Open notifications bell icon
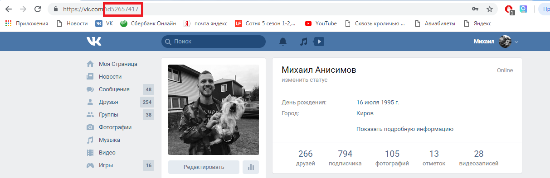 [283, 42]
